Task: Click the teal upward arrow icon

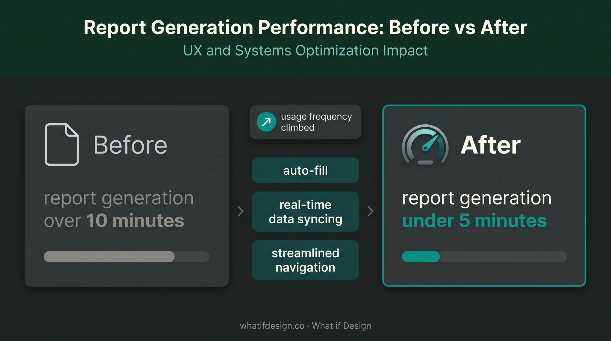Action: [x=266, y=122]
